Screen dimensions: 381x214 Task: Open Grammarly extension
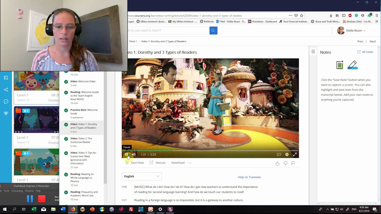click(x=356, y=15)
